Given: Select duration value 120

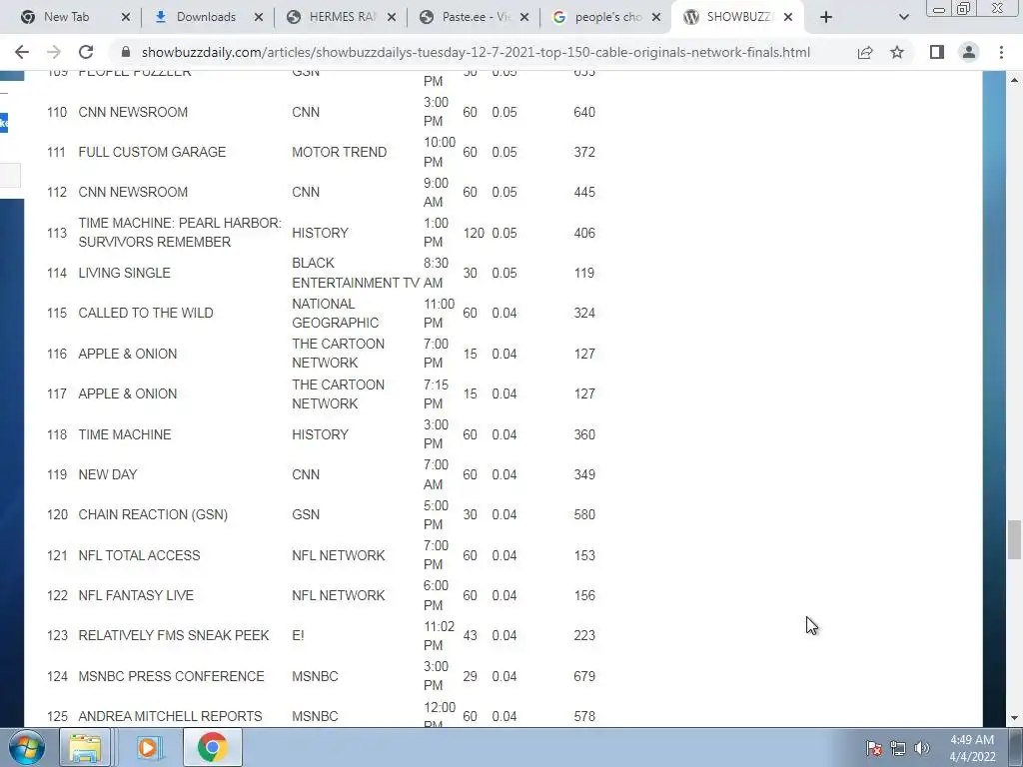Looking at the screenshot, I should click(x=474, y=233).
